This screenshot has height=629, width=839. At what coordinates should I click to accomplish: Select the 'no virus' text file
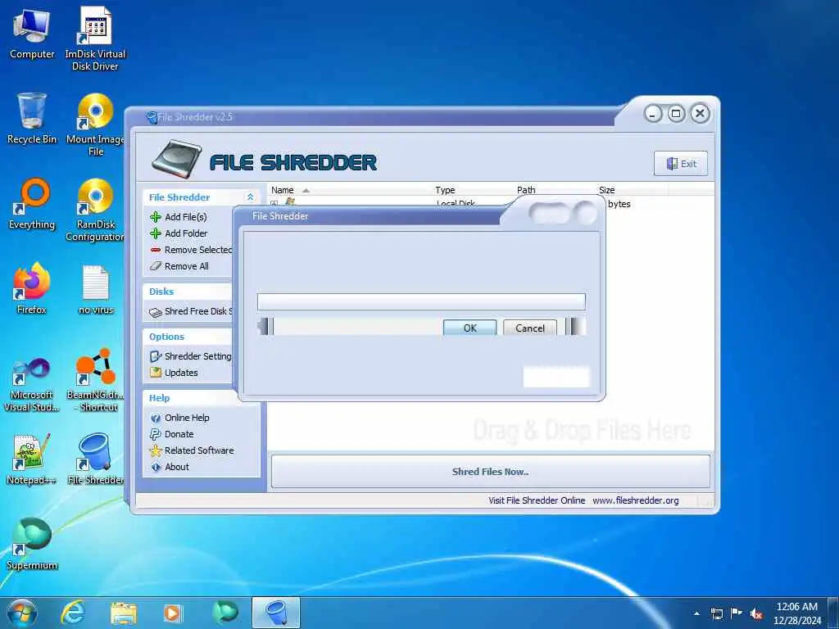pyautogui.click(x=96, y=289)
